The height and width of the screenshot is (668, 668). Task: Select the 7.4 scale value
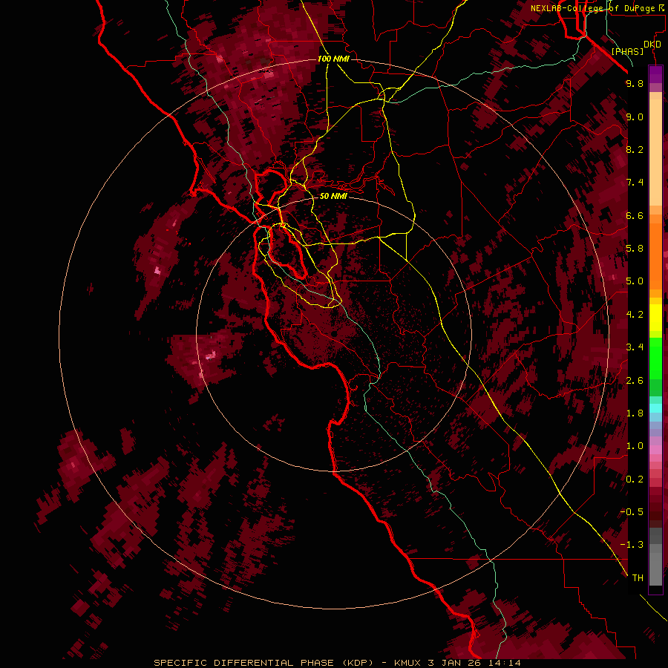(635, 183)
